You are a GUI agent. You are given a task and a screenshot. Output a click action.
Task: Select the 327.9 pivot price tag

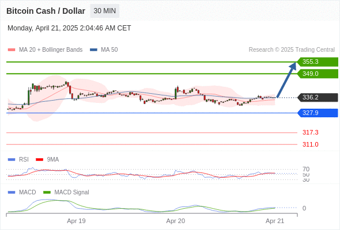(318, 113)
